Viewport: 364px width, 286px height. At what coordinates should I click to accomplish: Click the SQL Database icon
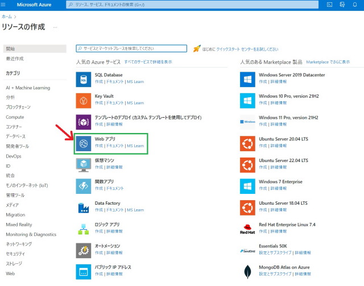pos(84,80)
